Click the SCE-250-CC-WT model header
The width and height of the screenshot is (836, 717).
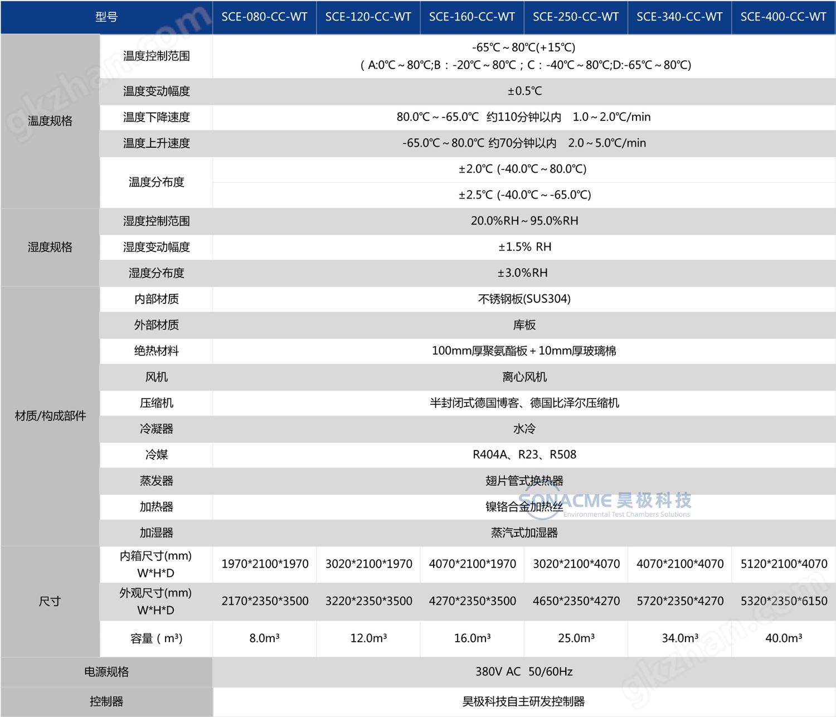coord(576,17)
